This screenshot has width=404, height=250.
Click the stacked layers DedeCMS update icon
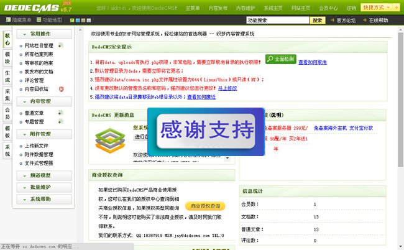pyautogui.click(x=110, y=141)
